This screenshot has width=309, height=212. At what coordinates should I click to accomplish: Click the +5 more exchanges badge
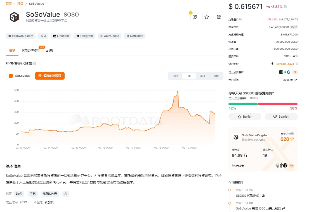point(295,72)
